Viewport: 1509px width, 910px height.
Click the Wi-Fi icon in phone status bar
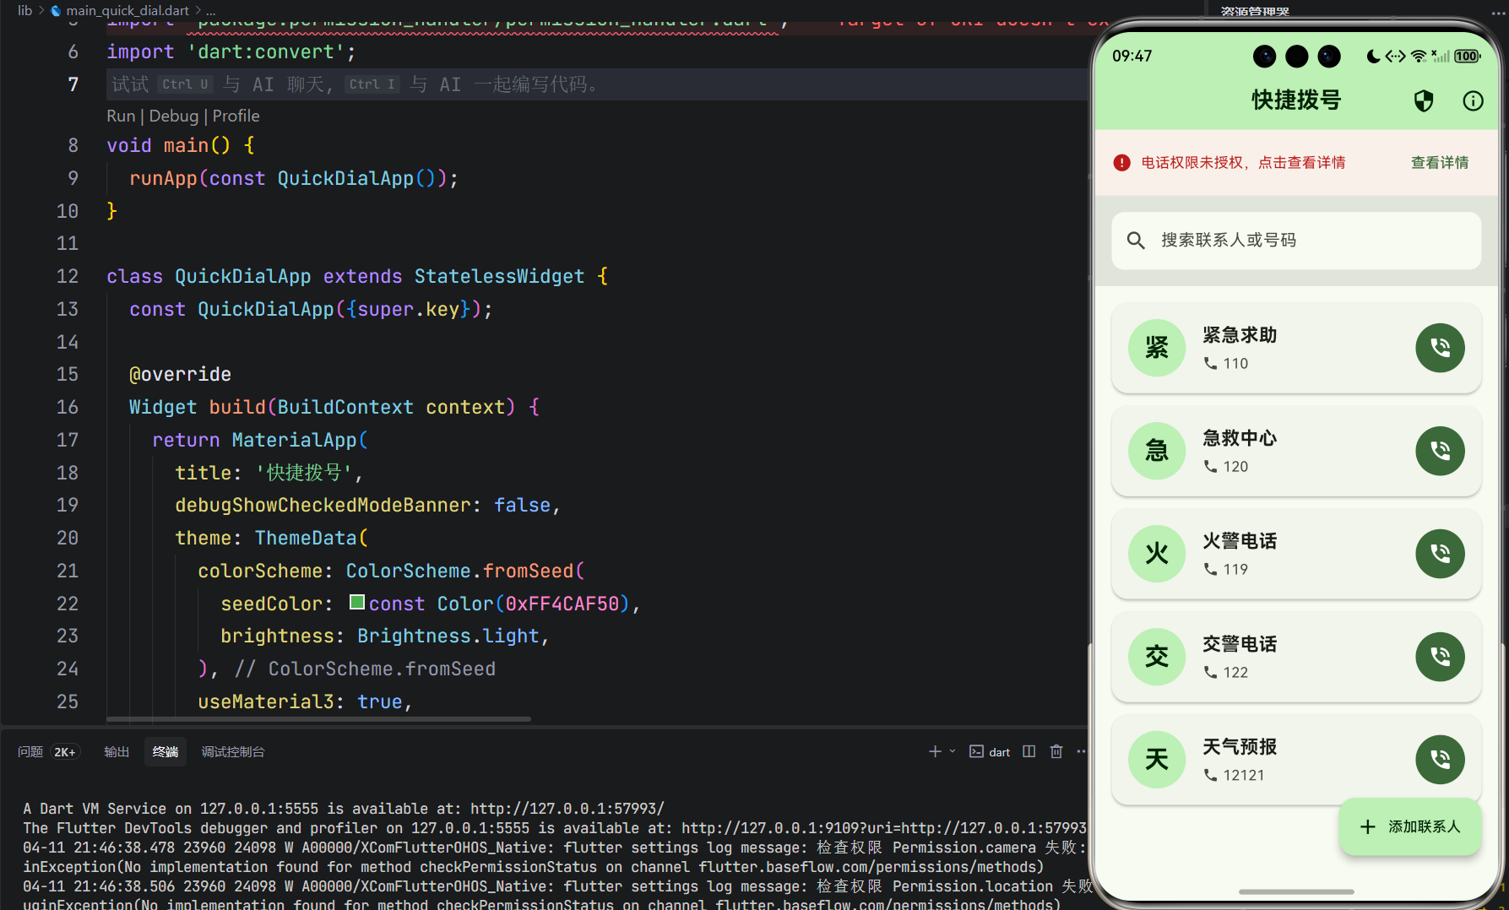click(1419, 57)
